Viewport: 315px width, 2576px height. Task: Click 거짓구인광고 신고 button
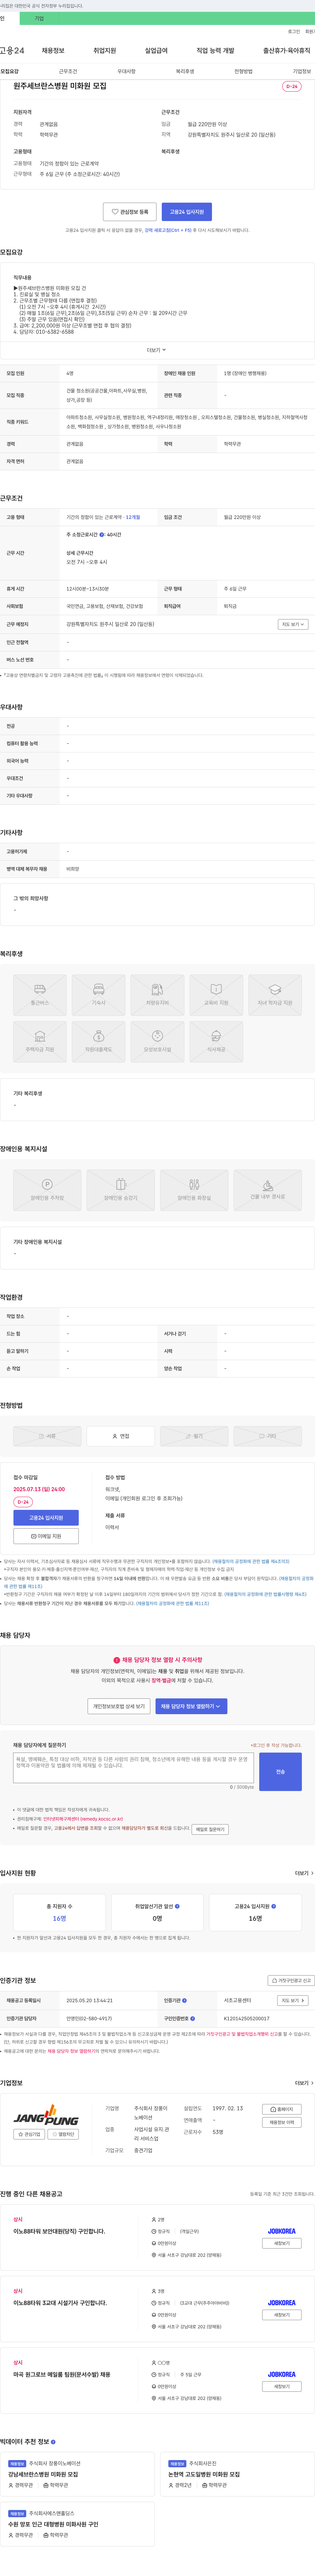pos(291,1980)
